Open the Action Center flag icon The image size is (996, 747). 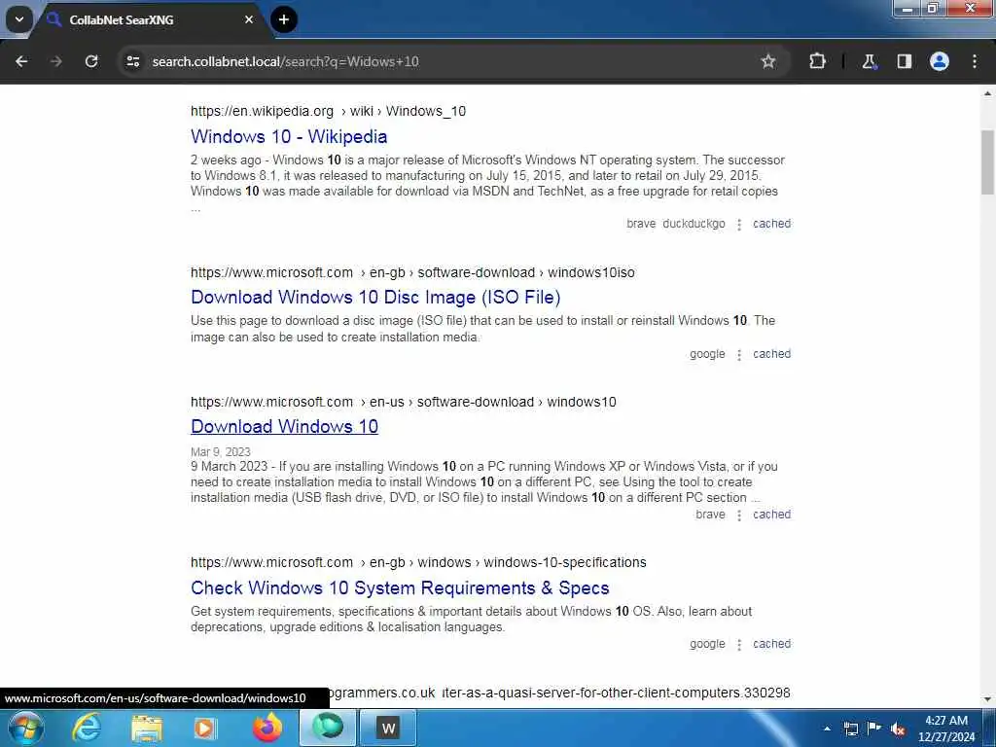pos(874,728)
